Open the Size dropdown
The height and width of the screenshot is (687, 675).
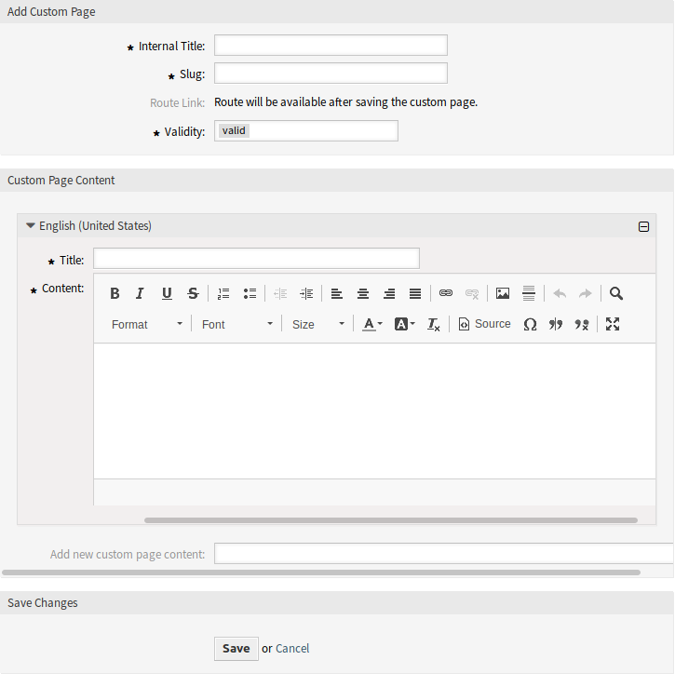pos(317,324)
